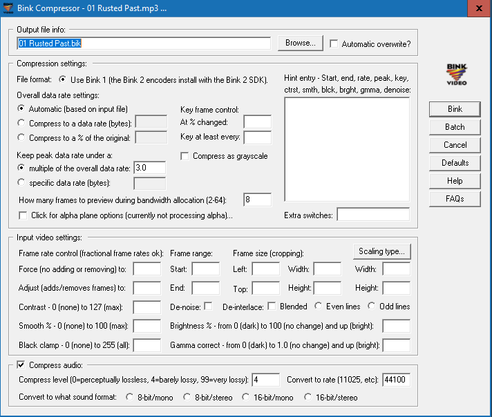Click the Bink Video logo above buttons
The width and height of the screenshot is (492, 417).
click(457, 75)
